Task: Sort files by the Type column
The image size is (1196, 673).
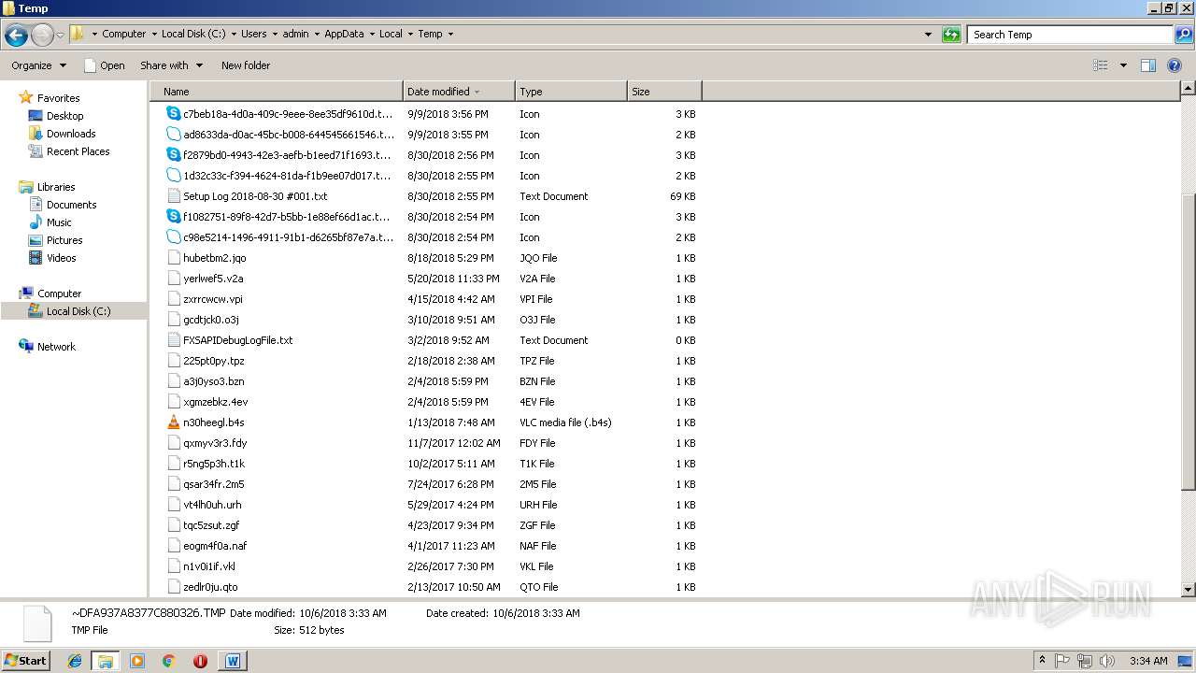Action: point(571,92)
